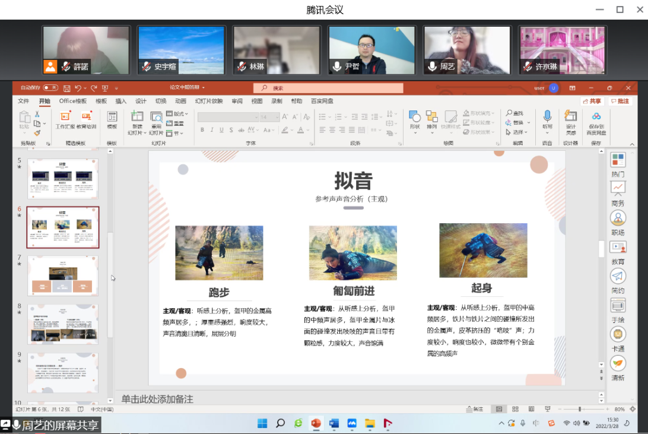Click the 批注 Comments button
Screen dimensions: 648x434
click(620, 101)
